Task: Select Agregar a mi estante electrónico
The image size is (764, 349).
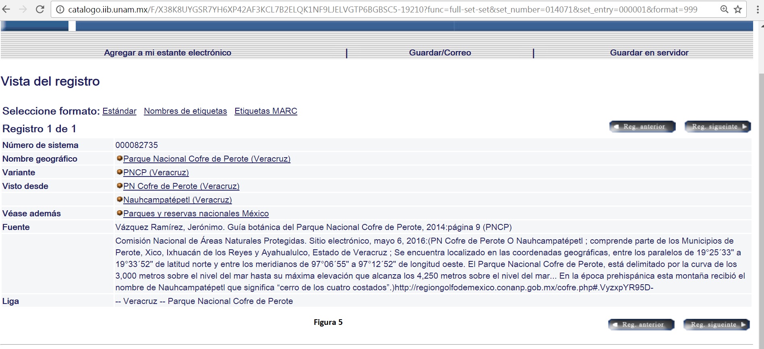Action: coord(168,53)
